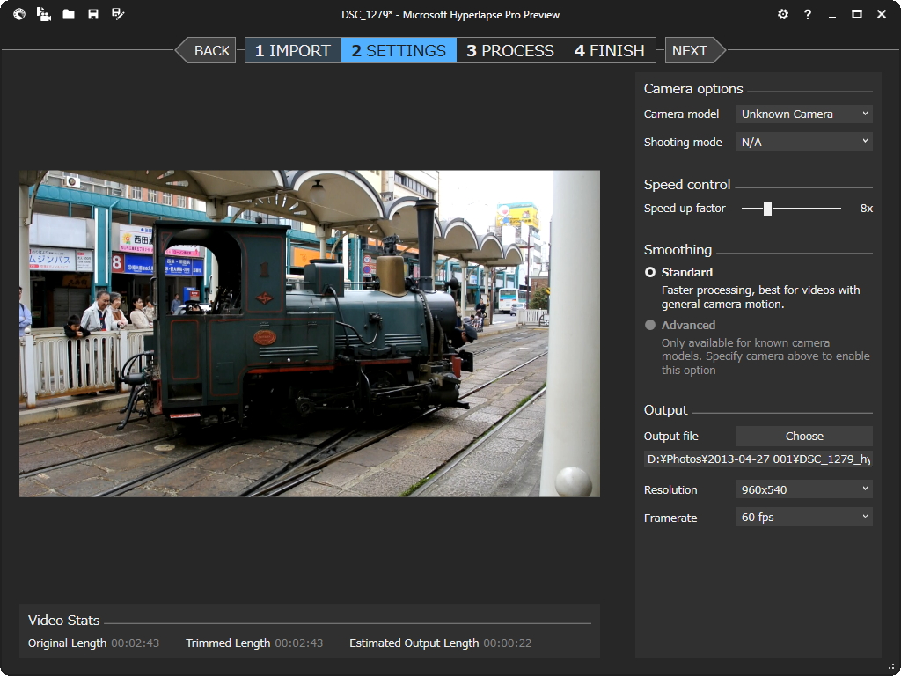Click the new project video file icon
901x676 pixels.
coord(43,14)
